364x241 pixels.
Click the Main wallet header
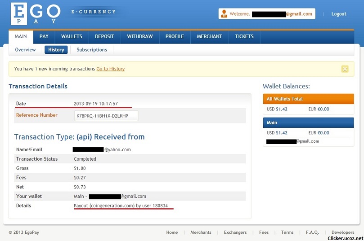click(309, 123)
